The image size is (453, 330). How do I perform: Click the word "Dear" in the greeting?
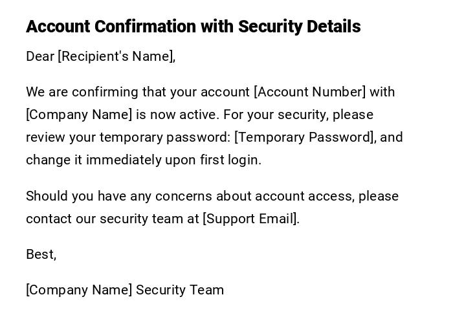(40, 56)
